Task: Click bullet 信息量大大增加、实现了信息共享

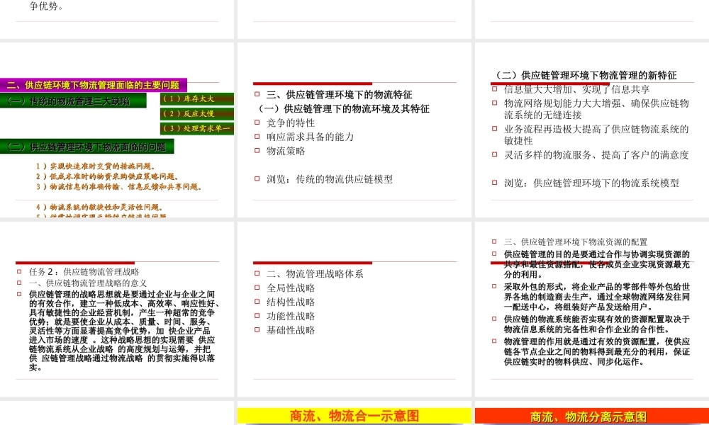Action: 577,89
